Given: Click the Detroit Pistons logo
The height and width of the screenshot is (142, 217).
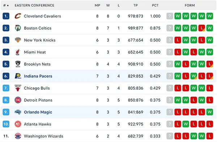Looking at the screenshot, I should 18,100.
